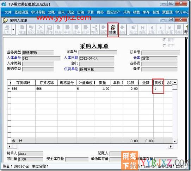Click the 采购入库单 window title icon
Image resolution: width=191 pixels, height=171 pixels.
tap(5, 20)
